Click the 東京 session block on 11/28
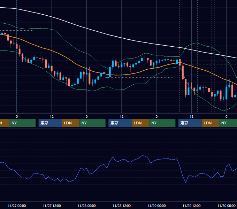The width and height of the screenshot is (237, 209). [120, 123]
